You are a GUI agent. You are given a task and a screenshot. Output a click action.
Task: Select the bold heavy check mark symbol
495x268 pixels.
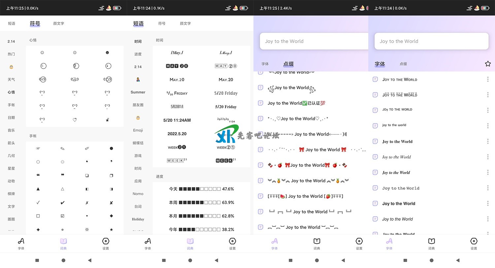62,203
